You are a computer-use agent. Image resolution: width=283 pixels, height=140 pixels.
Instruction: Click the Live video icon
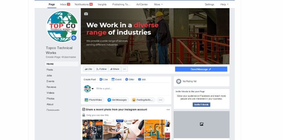pos(101,79)
